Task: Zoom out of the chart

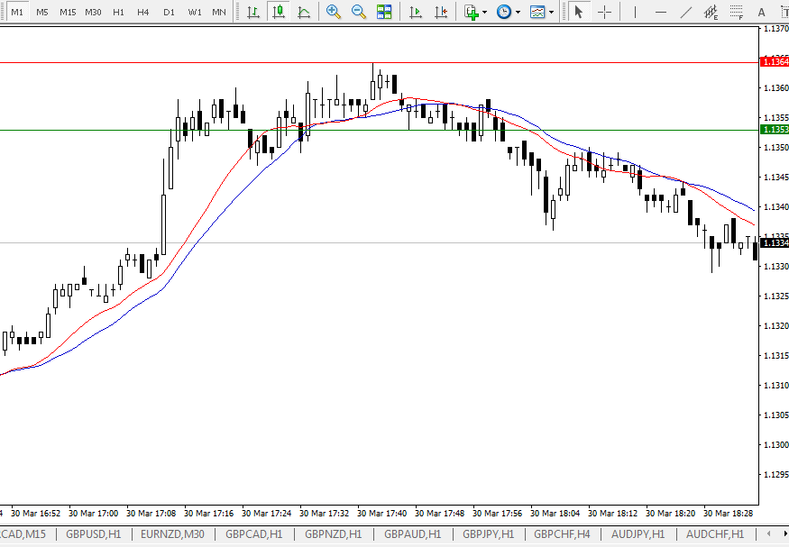Action: point(359,12)
